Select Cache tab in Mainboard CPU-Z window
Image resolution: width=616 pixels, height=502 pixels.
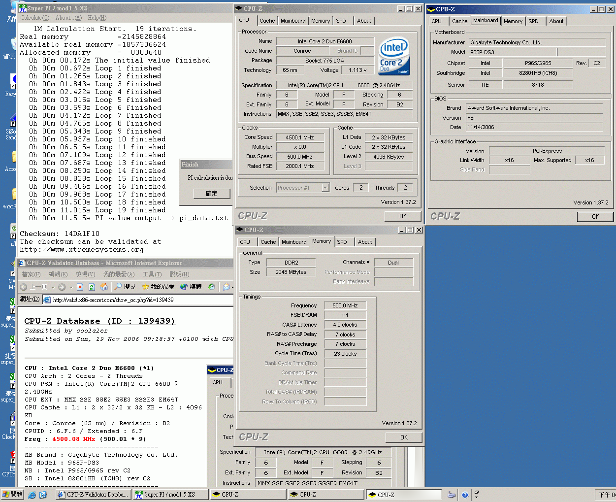(x=460, y=21)
